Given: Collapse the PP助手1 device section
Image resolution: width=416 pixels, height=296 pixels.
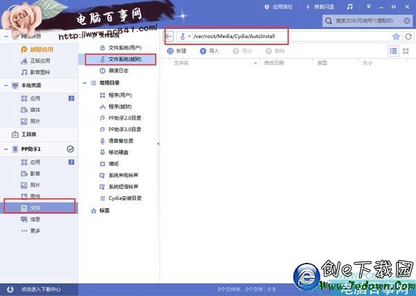Looking at the screenshot, I should pos(6,149).
